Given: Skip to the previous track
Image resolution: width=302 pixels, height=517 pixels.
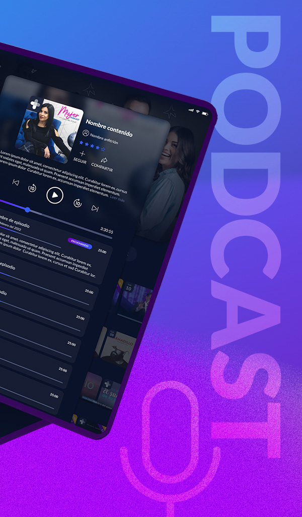Looking at the screenshot, I should tap(16, 182).
